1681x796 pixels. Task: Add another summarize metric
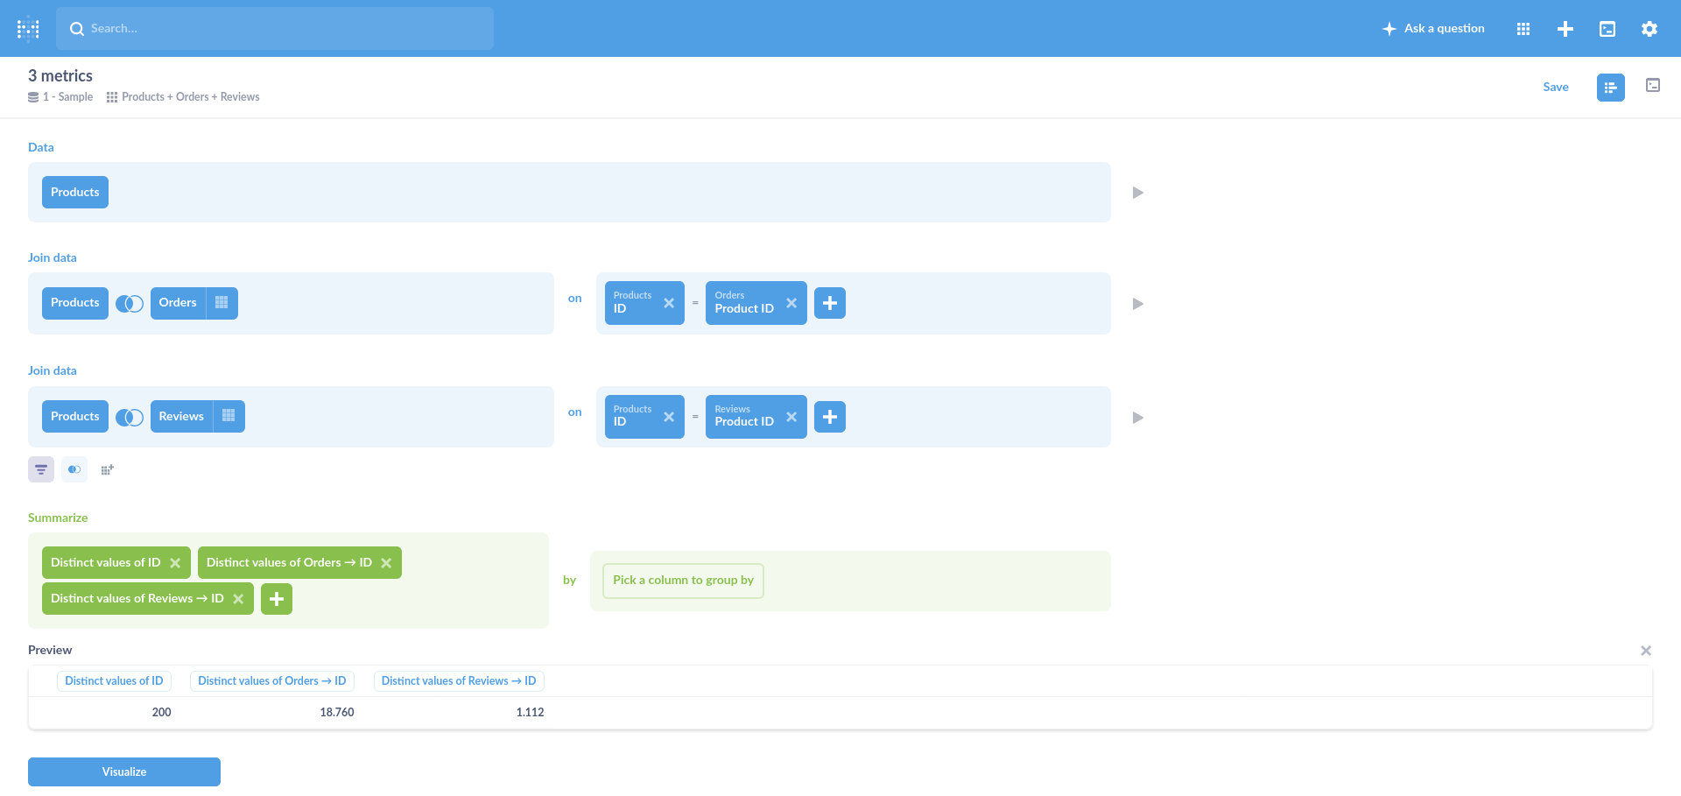tap(277, 599)
